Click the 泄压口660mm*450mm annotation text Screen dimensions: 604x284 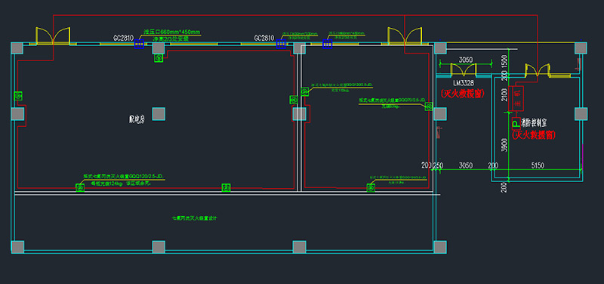click(x=172, y=32)
